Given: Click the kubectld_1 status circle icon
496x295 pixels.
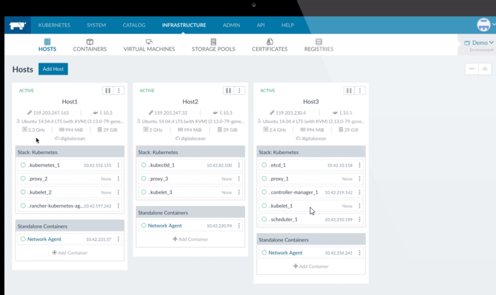Looking at the screenshot, I should tap(143, 165).
